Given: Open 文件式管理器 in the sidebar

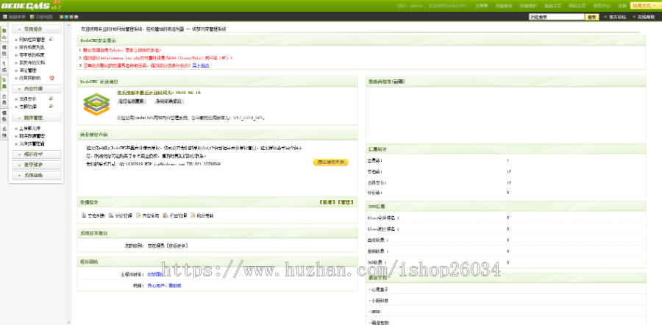Looking at the screenshot, I should tap(32, 143).
